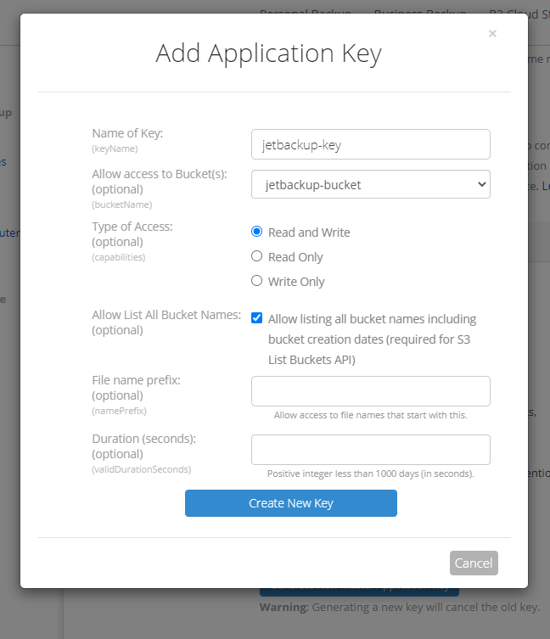Open the jetbackup-bucket dropdown
The width and height of the screenshot is (550, 639).
pos(371,184)
